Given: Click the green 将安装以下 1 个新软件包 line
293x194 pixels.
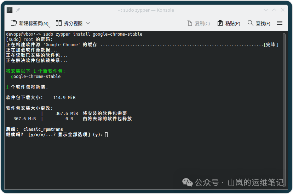Looking at the screenshot, I should [35, 71].
